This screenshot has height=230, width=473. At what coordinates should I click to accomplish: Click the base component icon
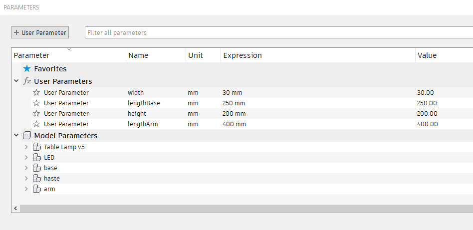(x=36, y=168)
